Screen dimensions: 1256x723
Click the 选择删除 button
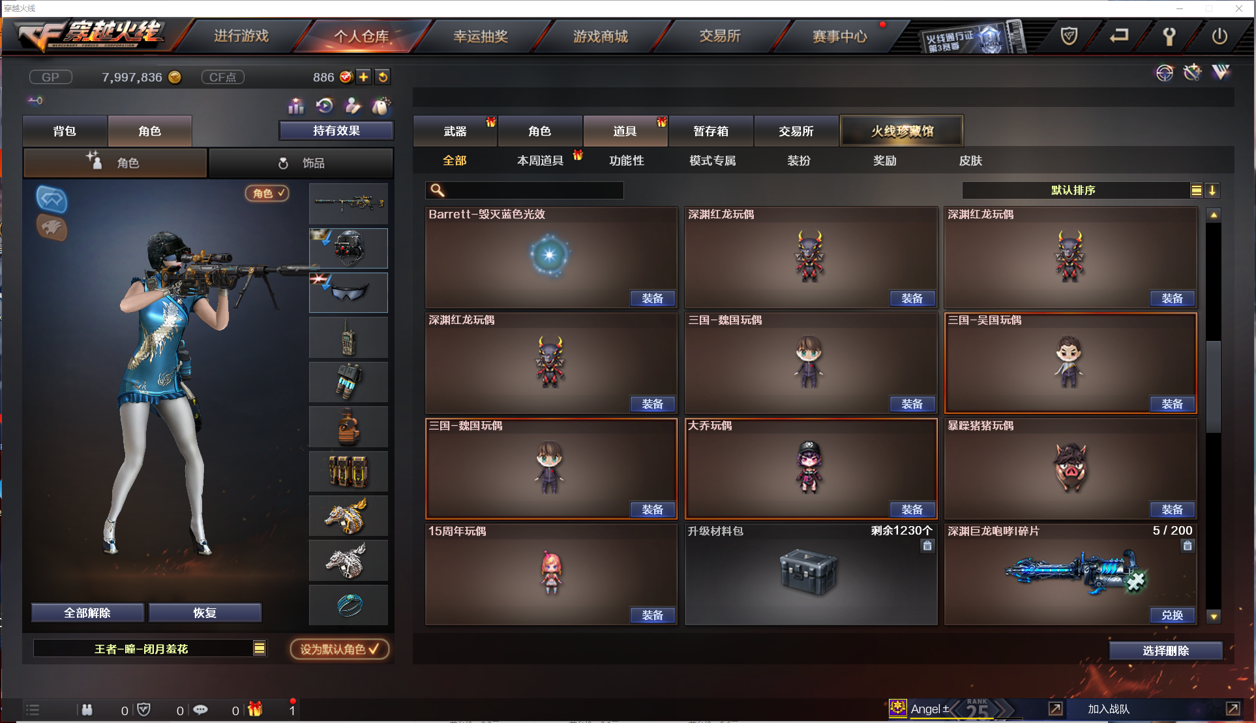point(1166,651)
